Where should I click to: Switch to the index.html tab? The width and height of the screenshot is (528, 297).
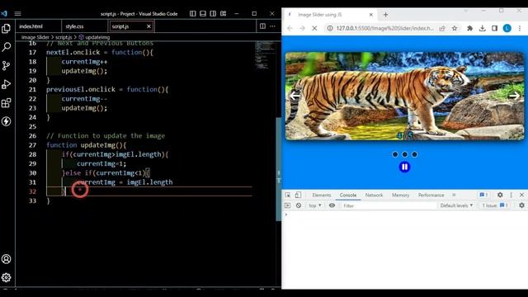coord(31,26)
